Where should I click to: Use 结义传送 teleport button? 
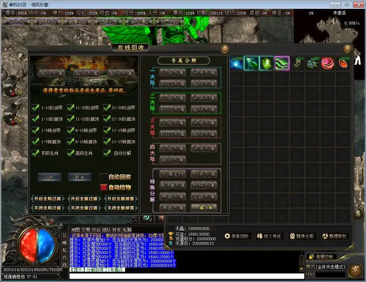(x=270, y=236)
